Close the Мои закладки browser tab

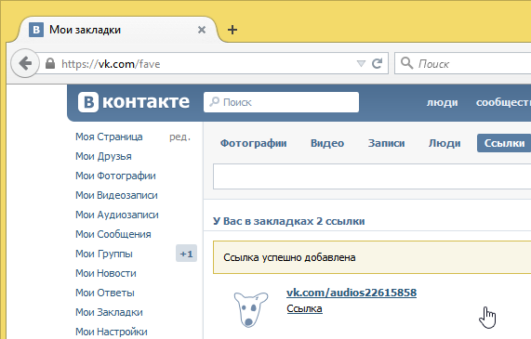[202, 30]
